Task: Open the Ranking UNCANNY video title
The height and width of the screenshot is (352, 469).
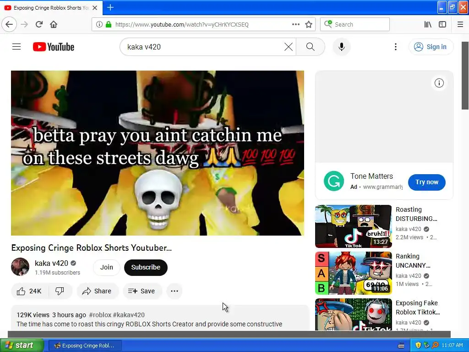Action: tap(413, 261)
